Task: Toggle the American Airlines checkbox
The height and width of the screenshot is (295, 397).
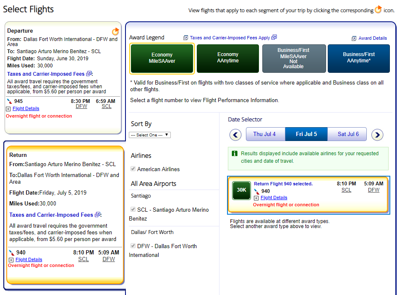Action: [133, 169]
